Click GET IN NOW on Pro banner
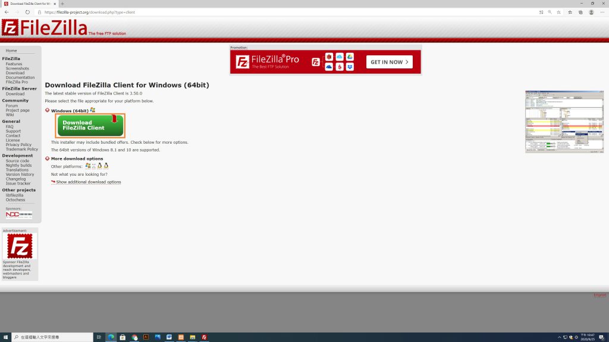Image resolution: width=609 pixels, height=342 pixels. (x=389, y=62)
